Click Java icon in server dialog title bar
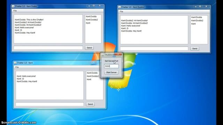 point(102,55)
